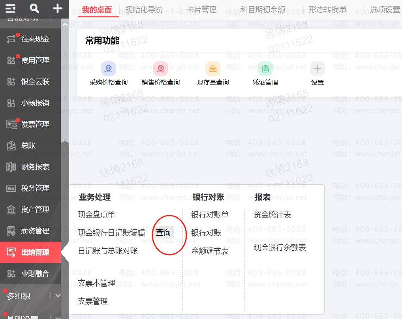The height and width of the screenshot is (319, 402).
Task: Collapse sidebar section with the up chevron
Action: pyautogui.click(x=65, y=24)
